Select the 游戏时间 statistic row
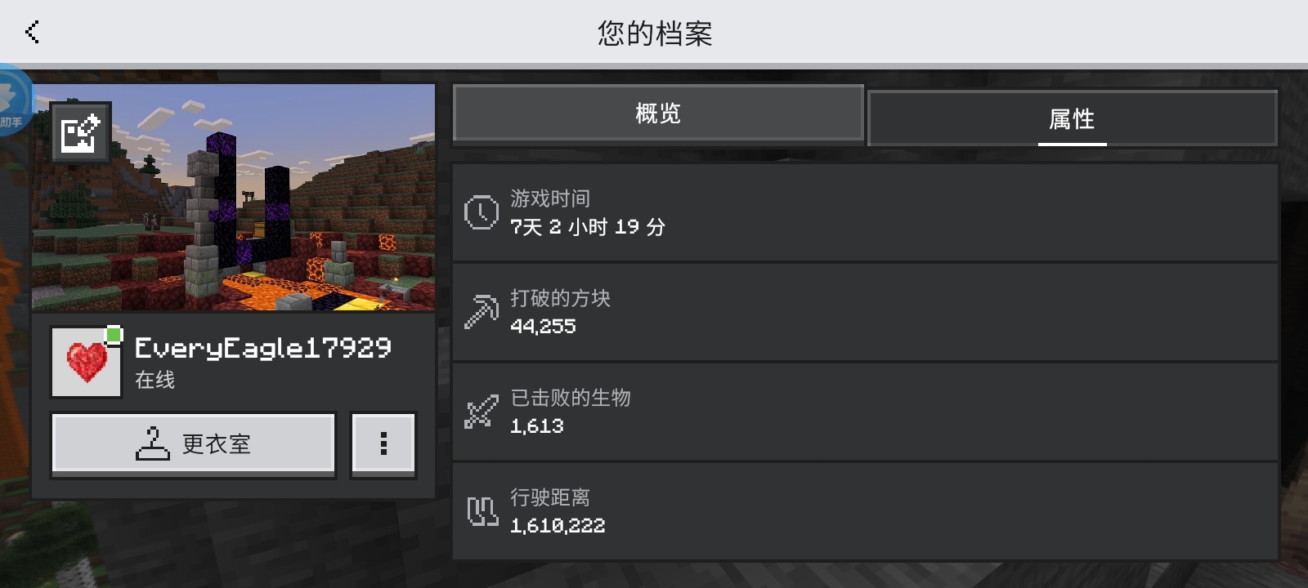The image size is (1308, 588). pyautogui.click(x=865, y=212)
